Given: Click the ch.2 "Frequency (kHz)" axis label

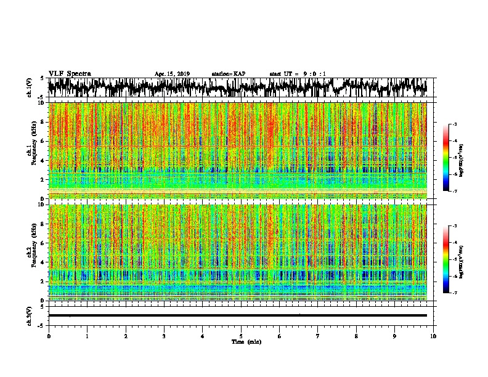Looking at the screenshot, I should [x=35, y=245].
